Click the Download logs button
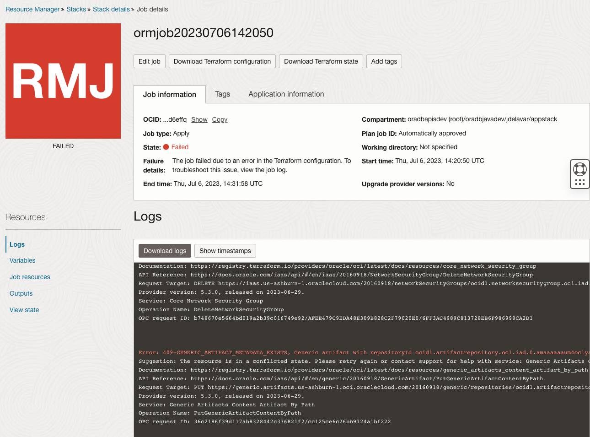This screenshot has height=437, width=590. tap(165, 251)
